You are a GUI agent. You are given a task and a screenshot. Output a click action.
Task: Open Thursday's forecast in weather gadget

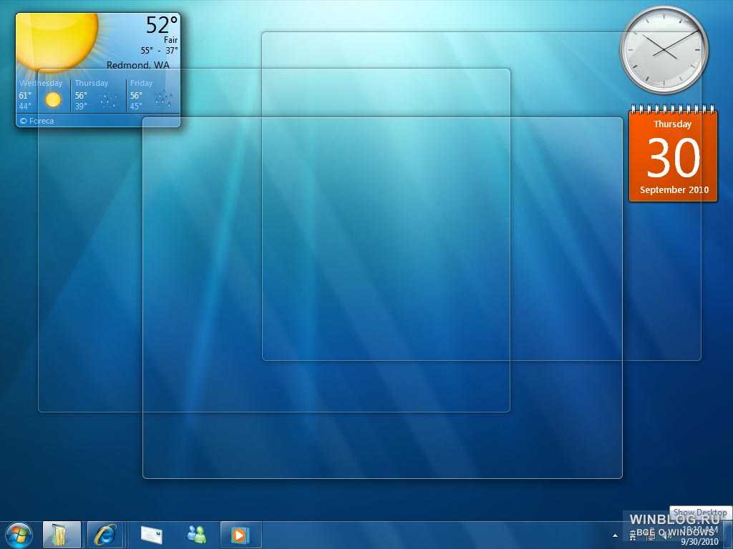(99, 95)
